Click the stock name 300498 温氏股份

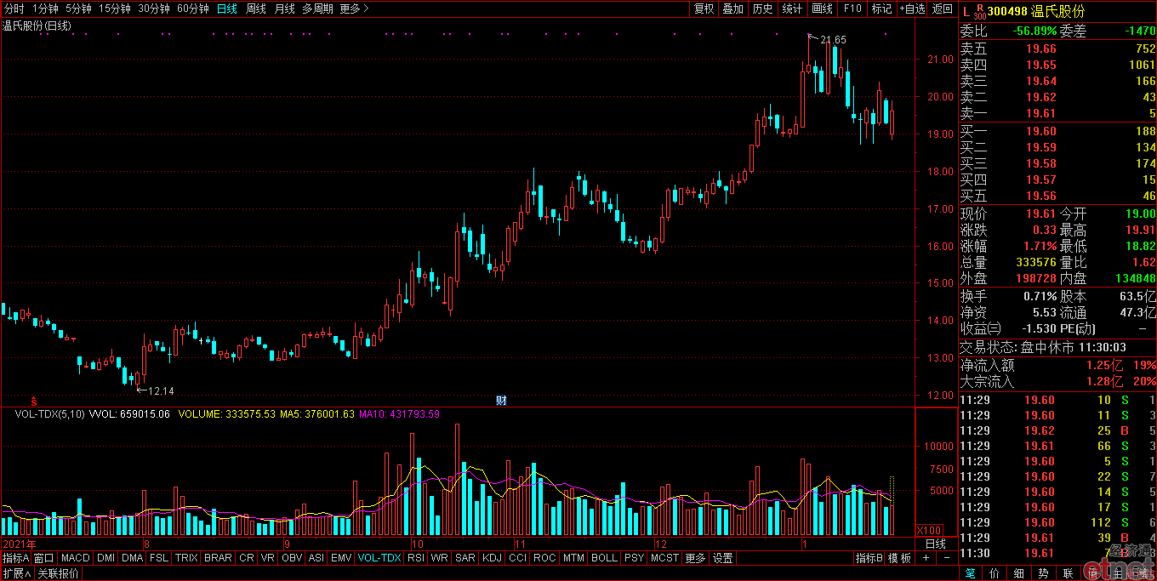pyautogui.click(x=1036, y=12)
